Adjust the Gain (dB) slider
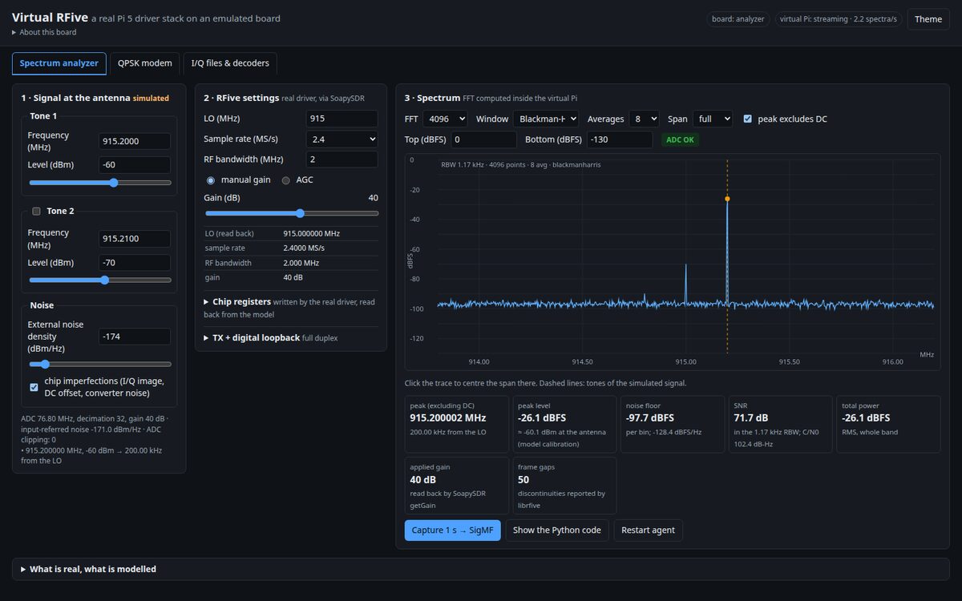Image resolution: width=962 pixels, height=601 pixels. (292, 213)
